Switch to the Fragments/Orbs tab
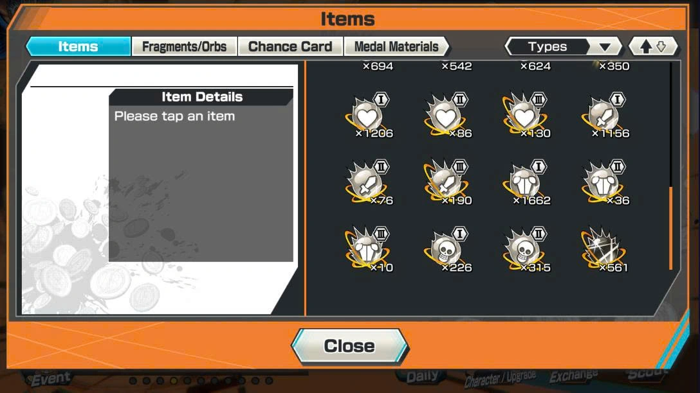 185,46
